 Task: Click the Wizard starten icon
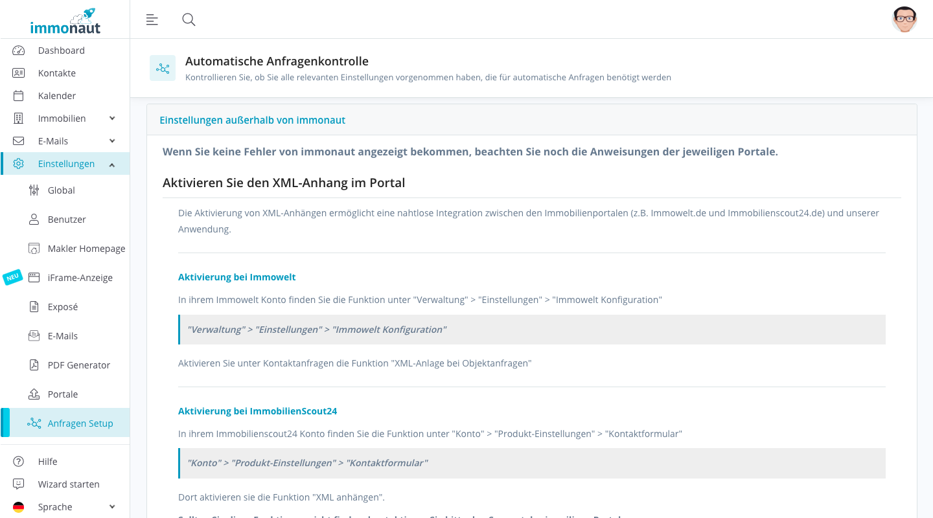pyautogui.click(x=18, y=484)
